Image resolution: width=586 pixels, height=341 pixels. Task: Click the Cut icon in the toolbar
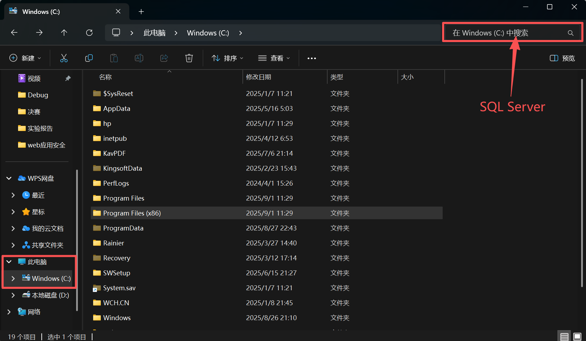tap(64, 58)
